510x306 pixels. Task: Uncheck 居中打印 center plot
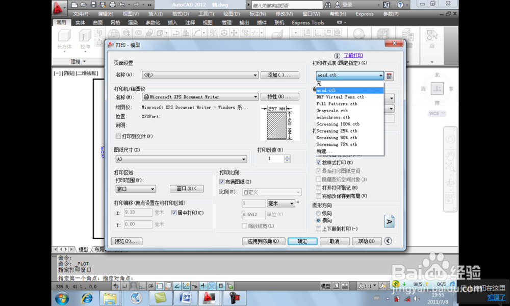(x=174, y=213)
